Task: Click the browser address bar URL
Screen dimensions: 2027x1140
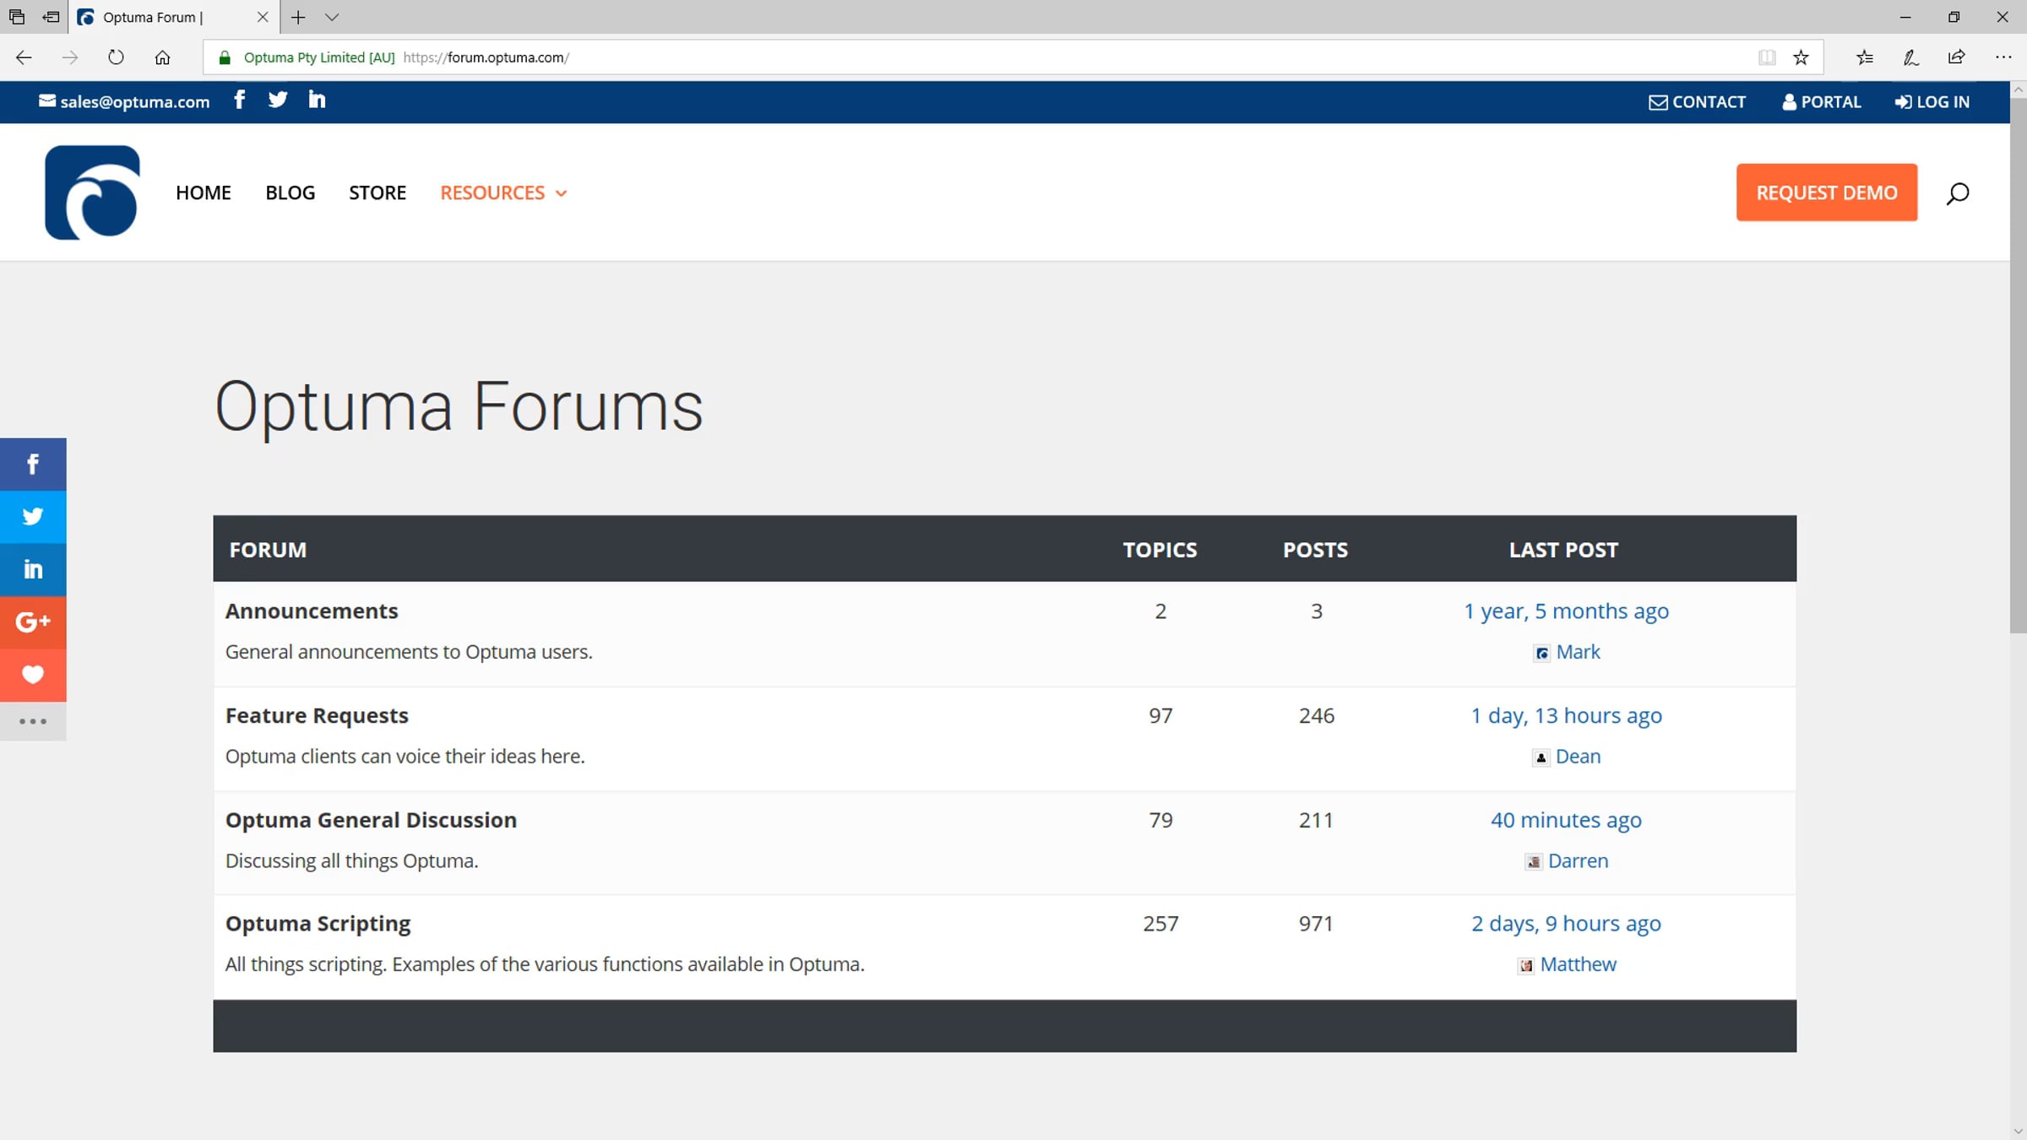Action: (x=507, y=57)
